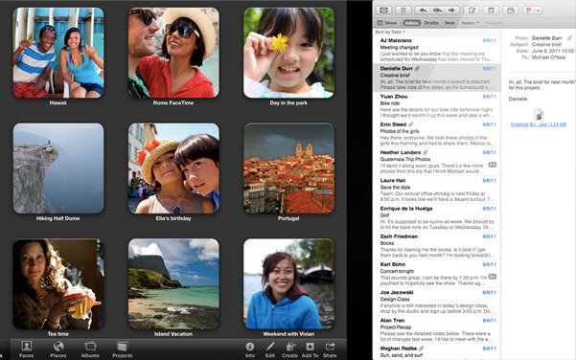576x360 pixels.
Task: Show the Albums view
Action: pos(90,349)
